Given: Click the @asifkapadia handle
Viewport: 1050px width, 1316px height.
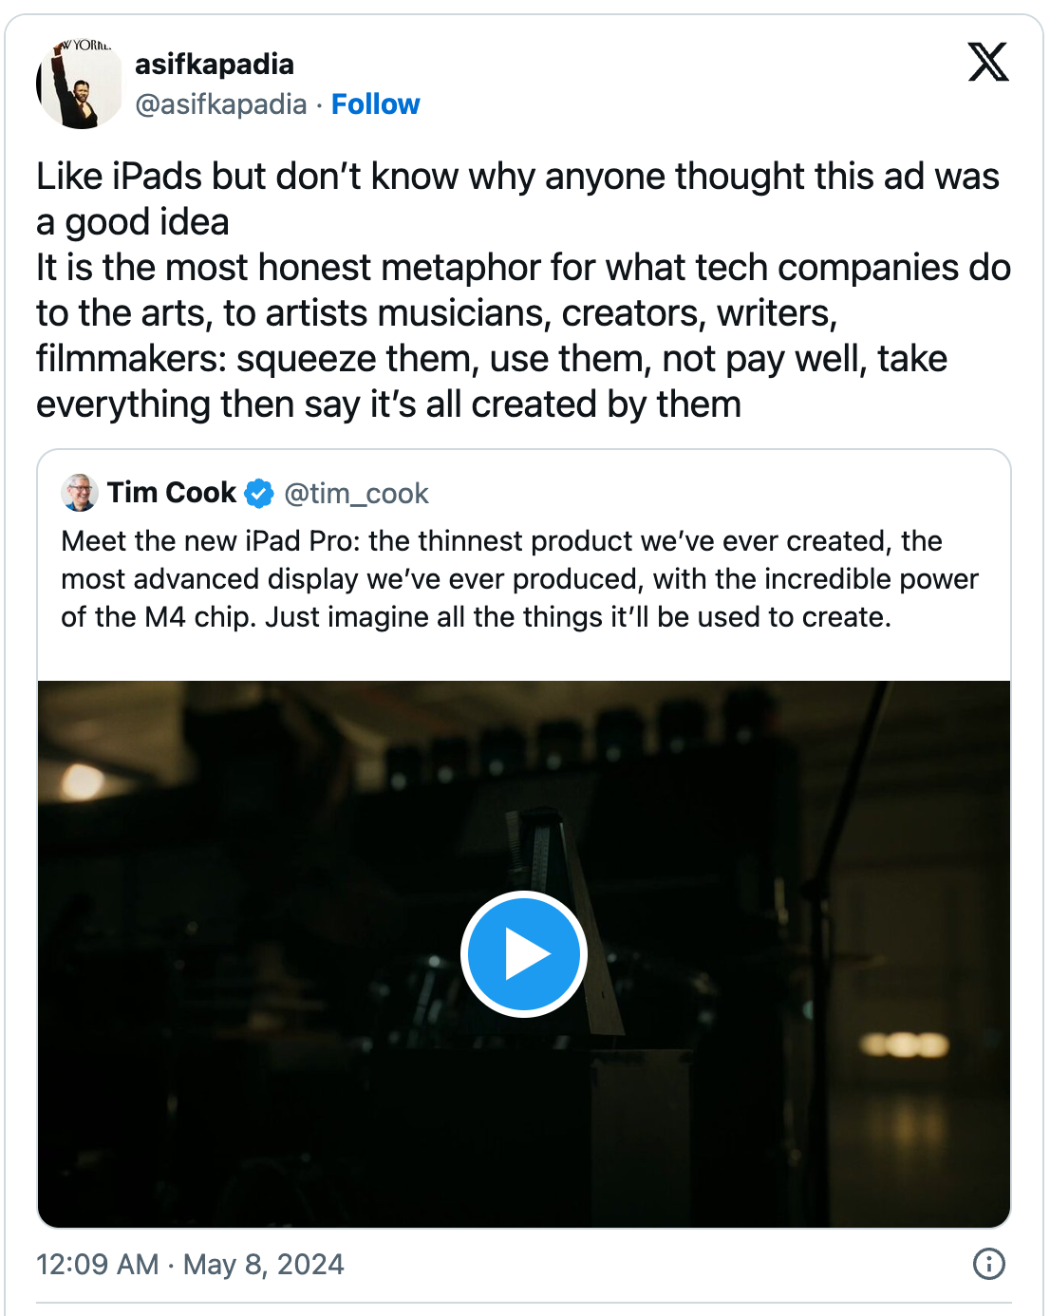Looking at the screenshot, I should (x=221, y=104).
